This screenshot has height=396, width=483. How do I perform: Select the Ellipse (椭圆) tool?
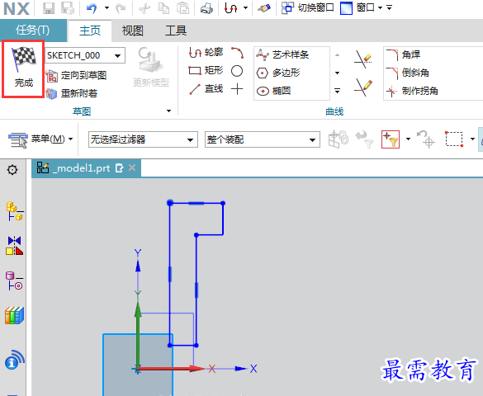(x=273, y=91)
